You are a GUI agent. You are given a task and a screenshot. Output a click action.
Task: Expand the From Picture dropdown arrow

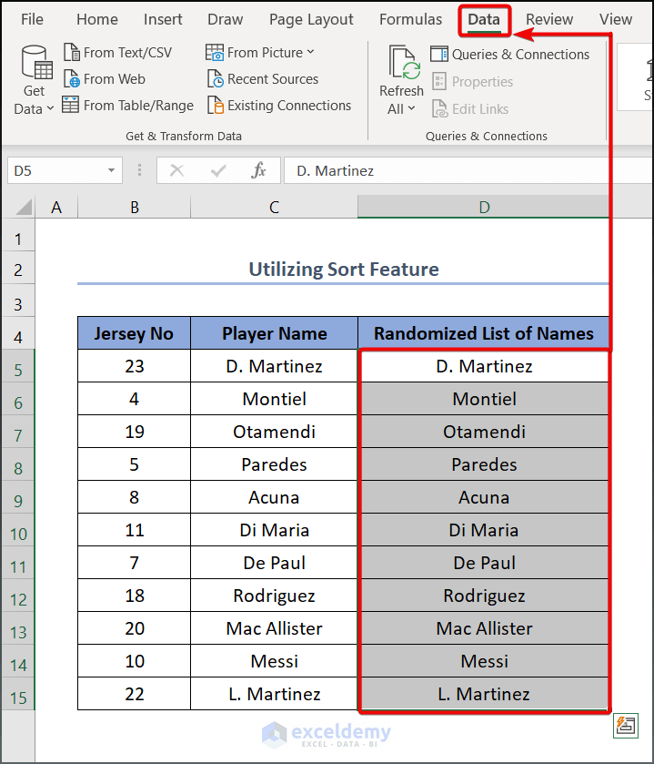point(310,52)
